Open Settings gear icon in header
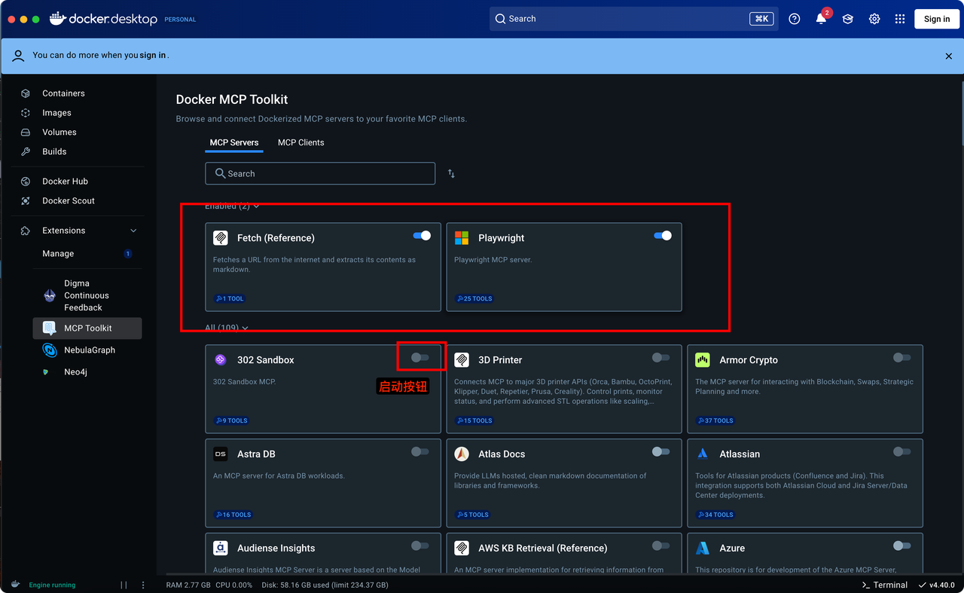 pyautogui.click(x=874, y=19)
